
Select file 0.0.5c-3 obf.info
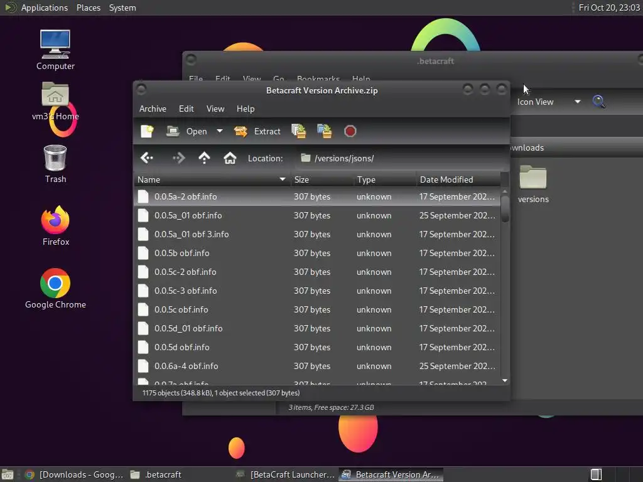[x=317, y=291]
